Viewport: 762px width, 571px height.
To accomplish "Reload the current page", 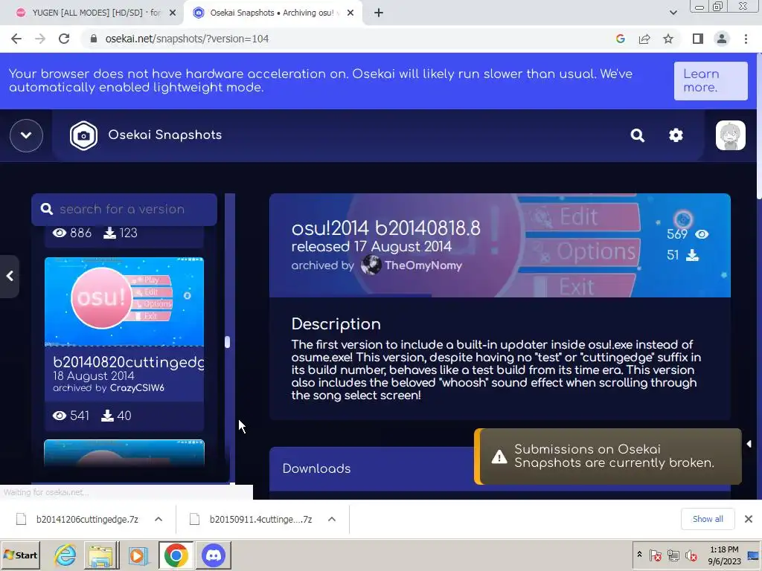I will [x=64, y=39].
